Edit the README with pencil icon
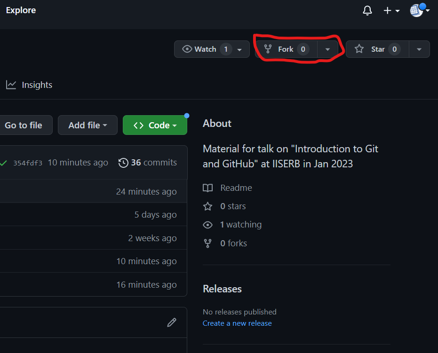 [x=172, y=322]
